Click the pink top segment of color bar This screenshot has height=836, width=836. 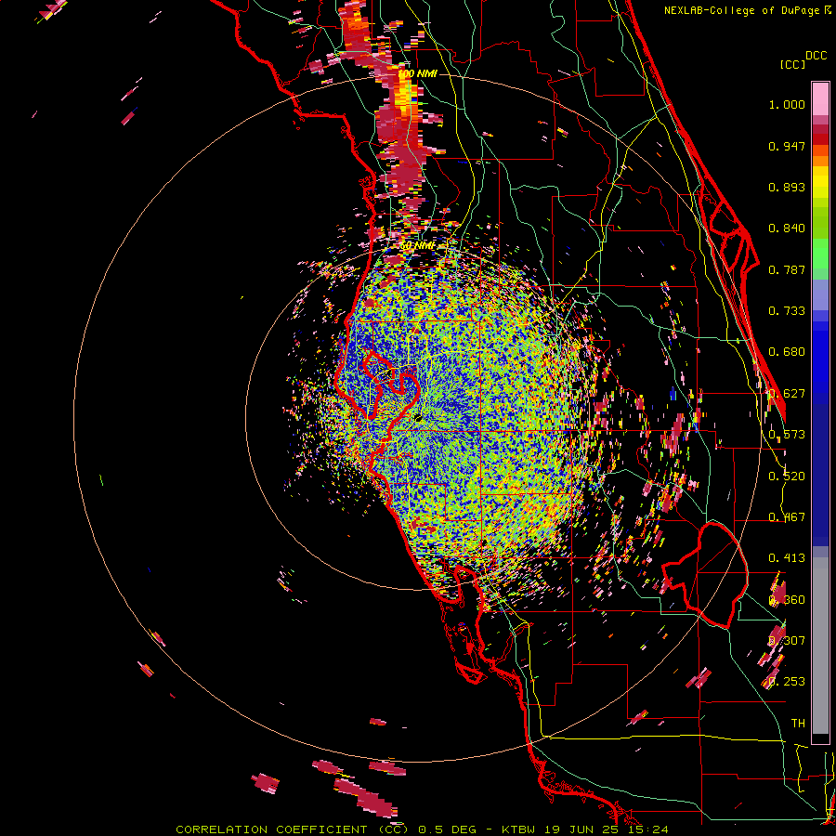[820, 99]
